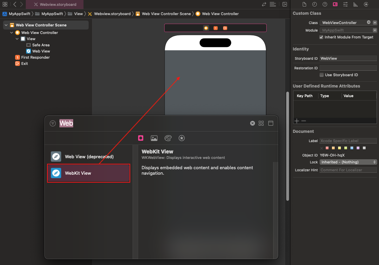Screen dimensions: 379x265
Task: Show the File inspector
Action: [304, 4]
